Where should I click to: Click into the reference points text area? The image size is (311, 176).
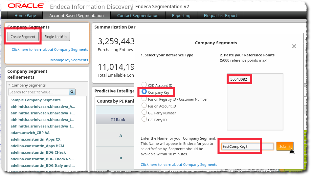click(x=255, y=102)
